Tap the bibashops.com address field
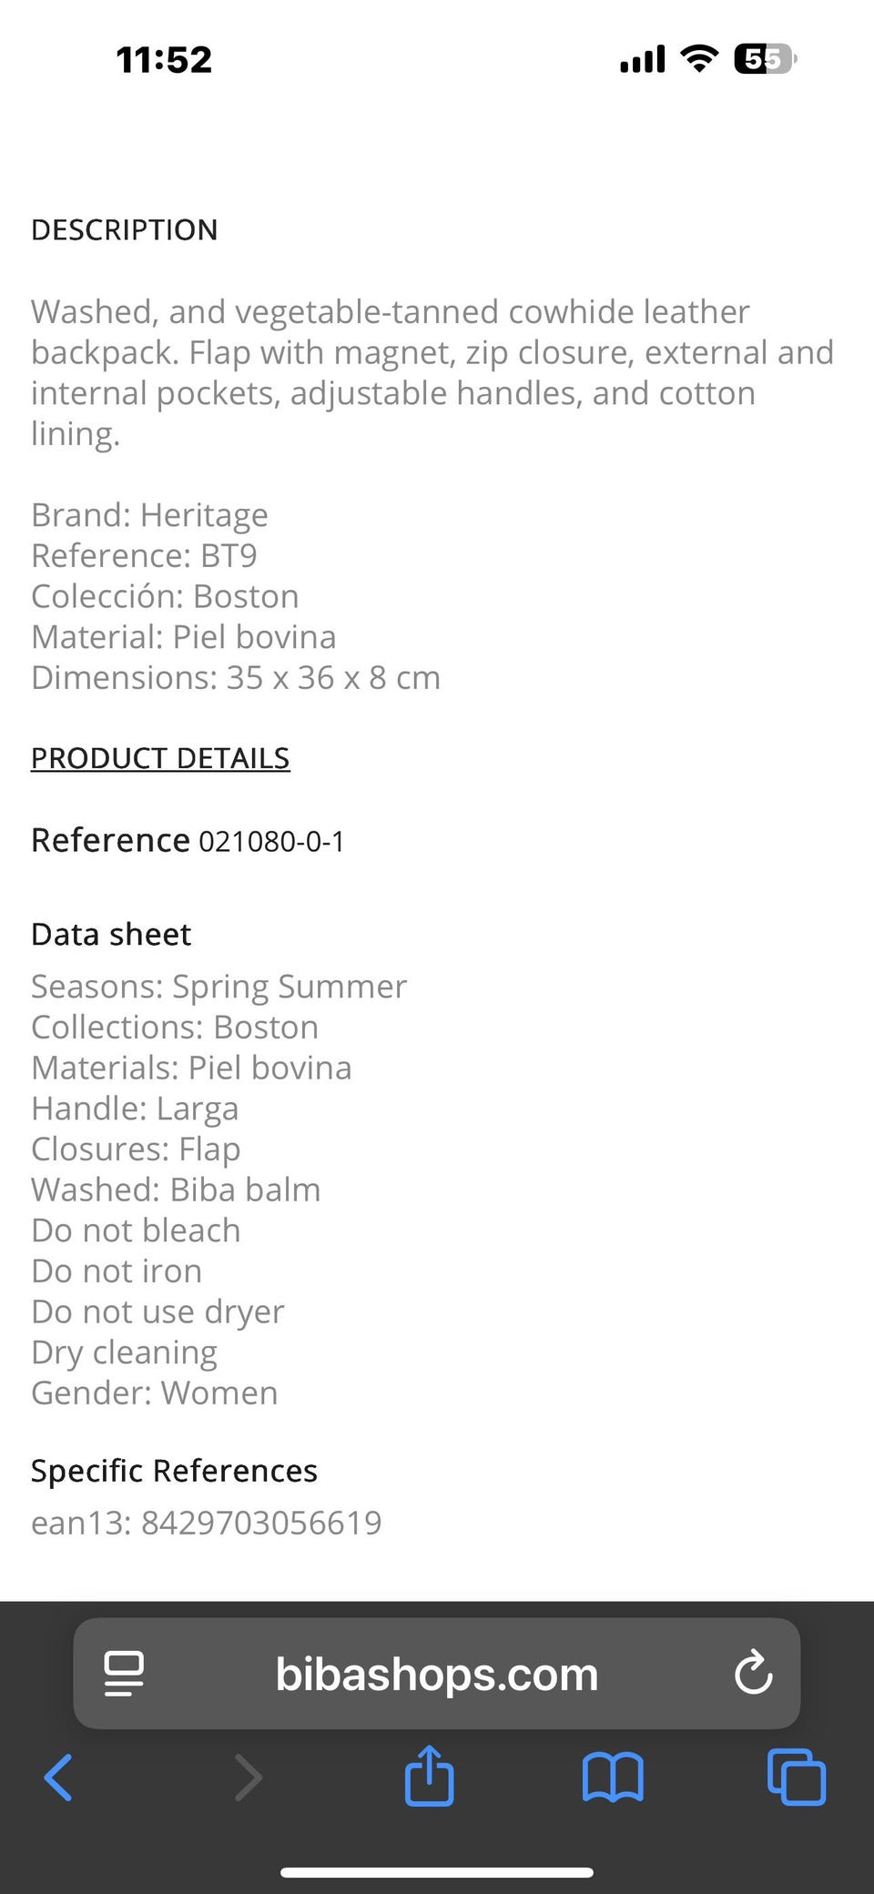 (437, 1674)
